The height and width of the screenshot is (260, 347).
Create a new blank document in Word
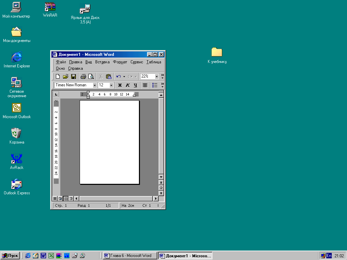(58, 77)
